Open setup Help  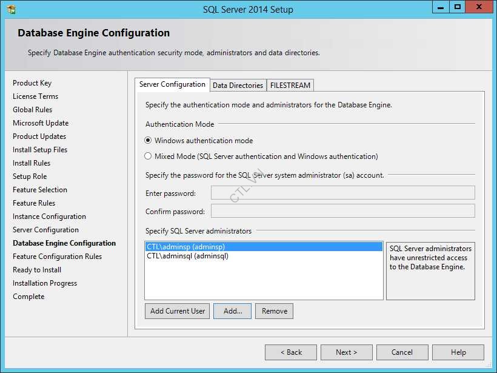click(x=458, y=352)
